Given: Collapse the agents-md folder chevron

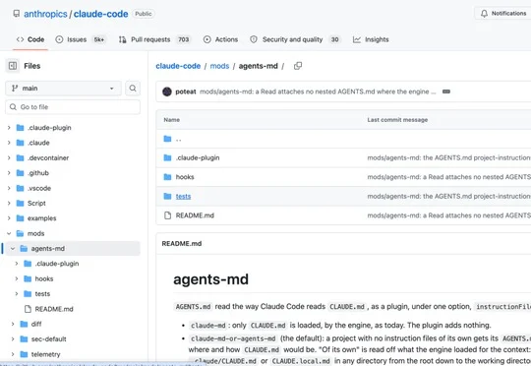Looking at the screenshot, I should [x=13, y=248].
